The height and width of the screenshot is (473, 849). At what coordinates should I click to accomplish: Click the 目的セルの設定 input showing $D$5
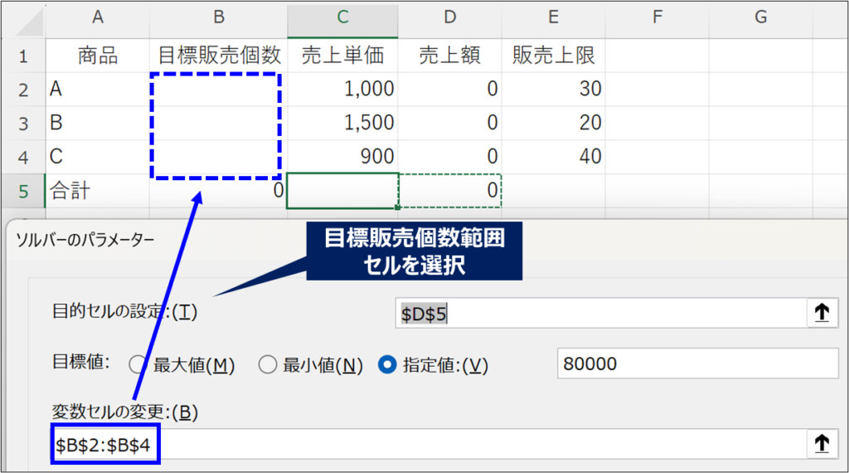599,314
